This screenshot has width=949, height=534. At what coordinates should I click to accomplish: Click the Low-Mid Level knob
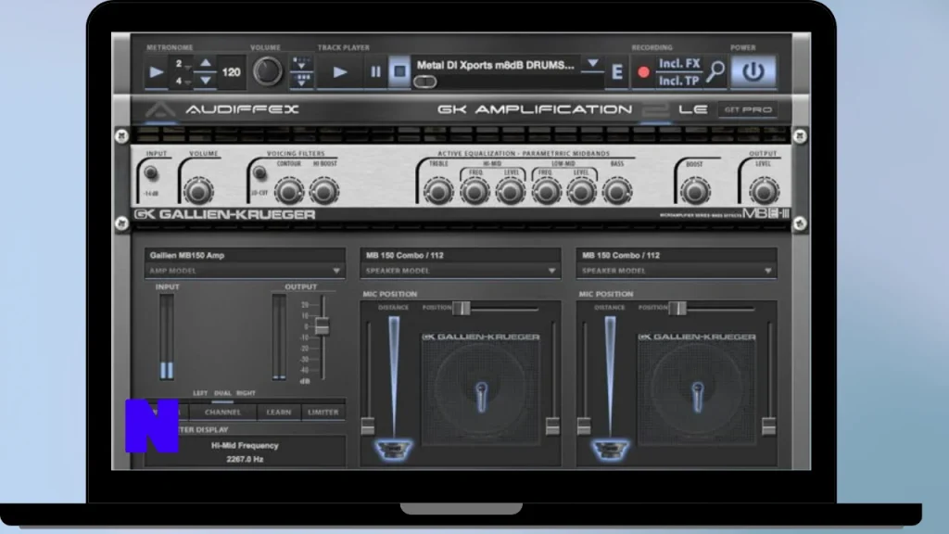pyautogui.click(x=581, y=192)
